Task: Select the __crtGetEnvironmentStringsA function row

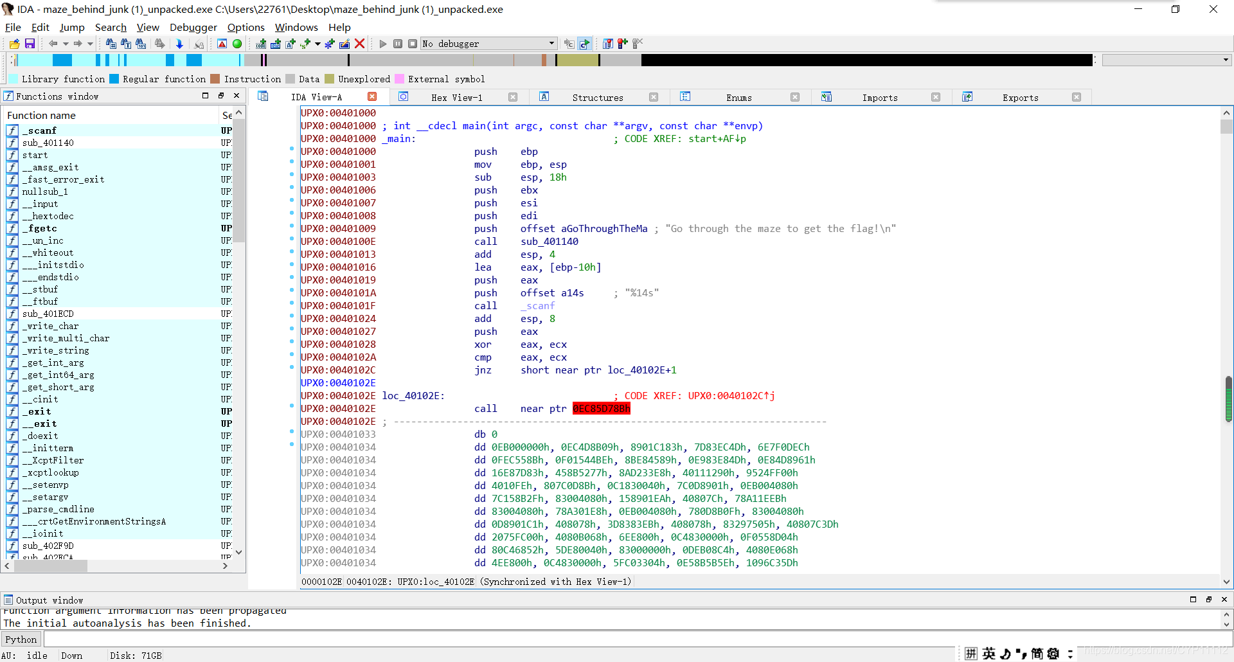Action: click(119, 521)
